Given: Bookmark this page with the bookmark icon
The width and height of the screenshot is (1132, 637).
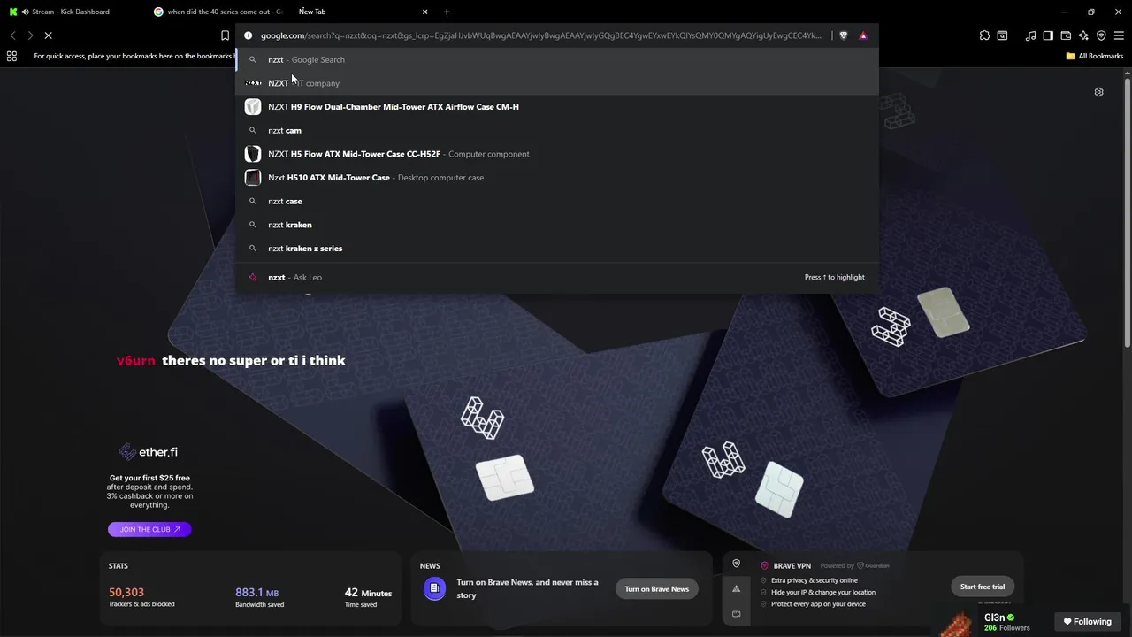Looking at the screenshot, I should pos(225,35).
